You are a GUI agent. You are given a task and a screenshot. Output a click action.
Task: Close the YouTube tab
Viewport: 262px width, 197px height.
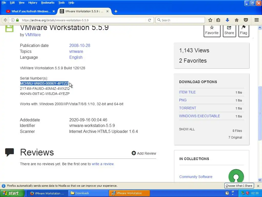pyautogui.click(x=54, y=11)
